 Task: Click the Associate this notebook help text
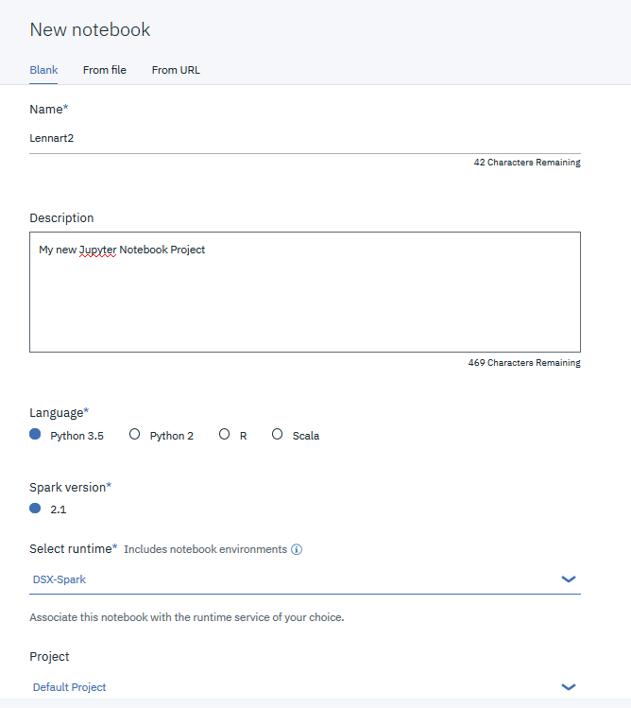[187, 617]
